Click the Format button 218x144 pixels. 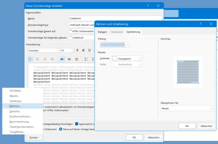(34, 138)
